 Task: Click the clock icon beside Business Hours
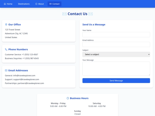click(x=68, y=98)
